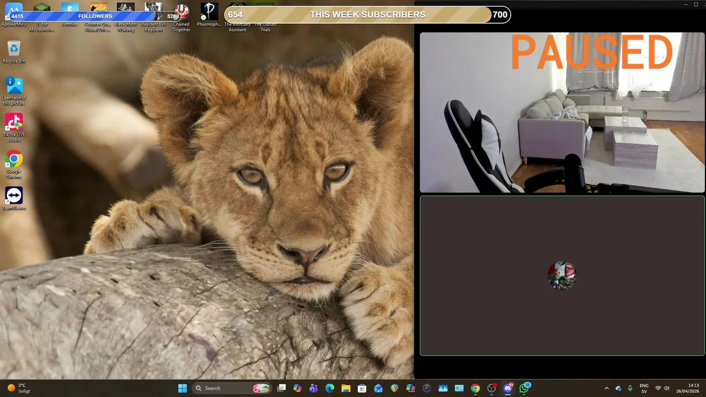Image resolution: width=706 pixels, height=397 pixels.
Task: Open Chained Together desktop shortcut
Action: (181, 17)
